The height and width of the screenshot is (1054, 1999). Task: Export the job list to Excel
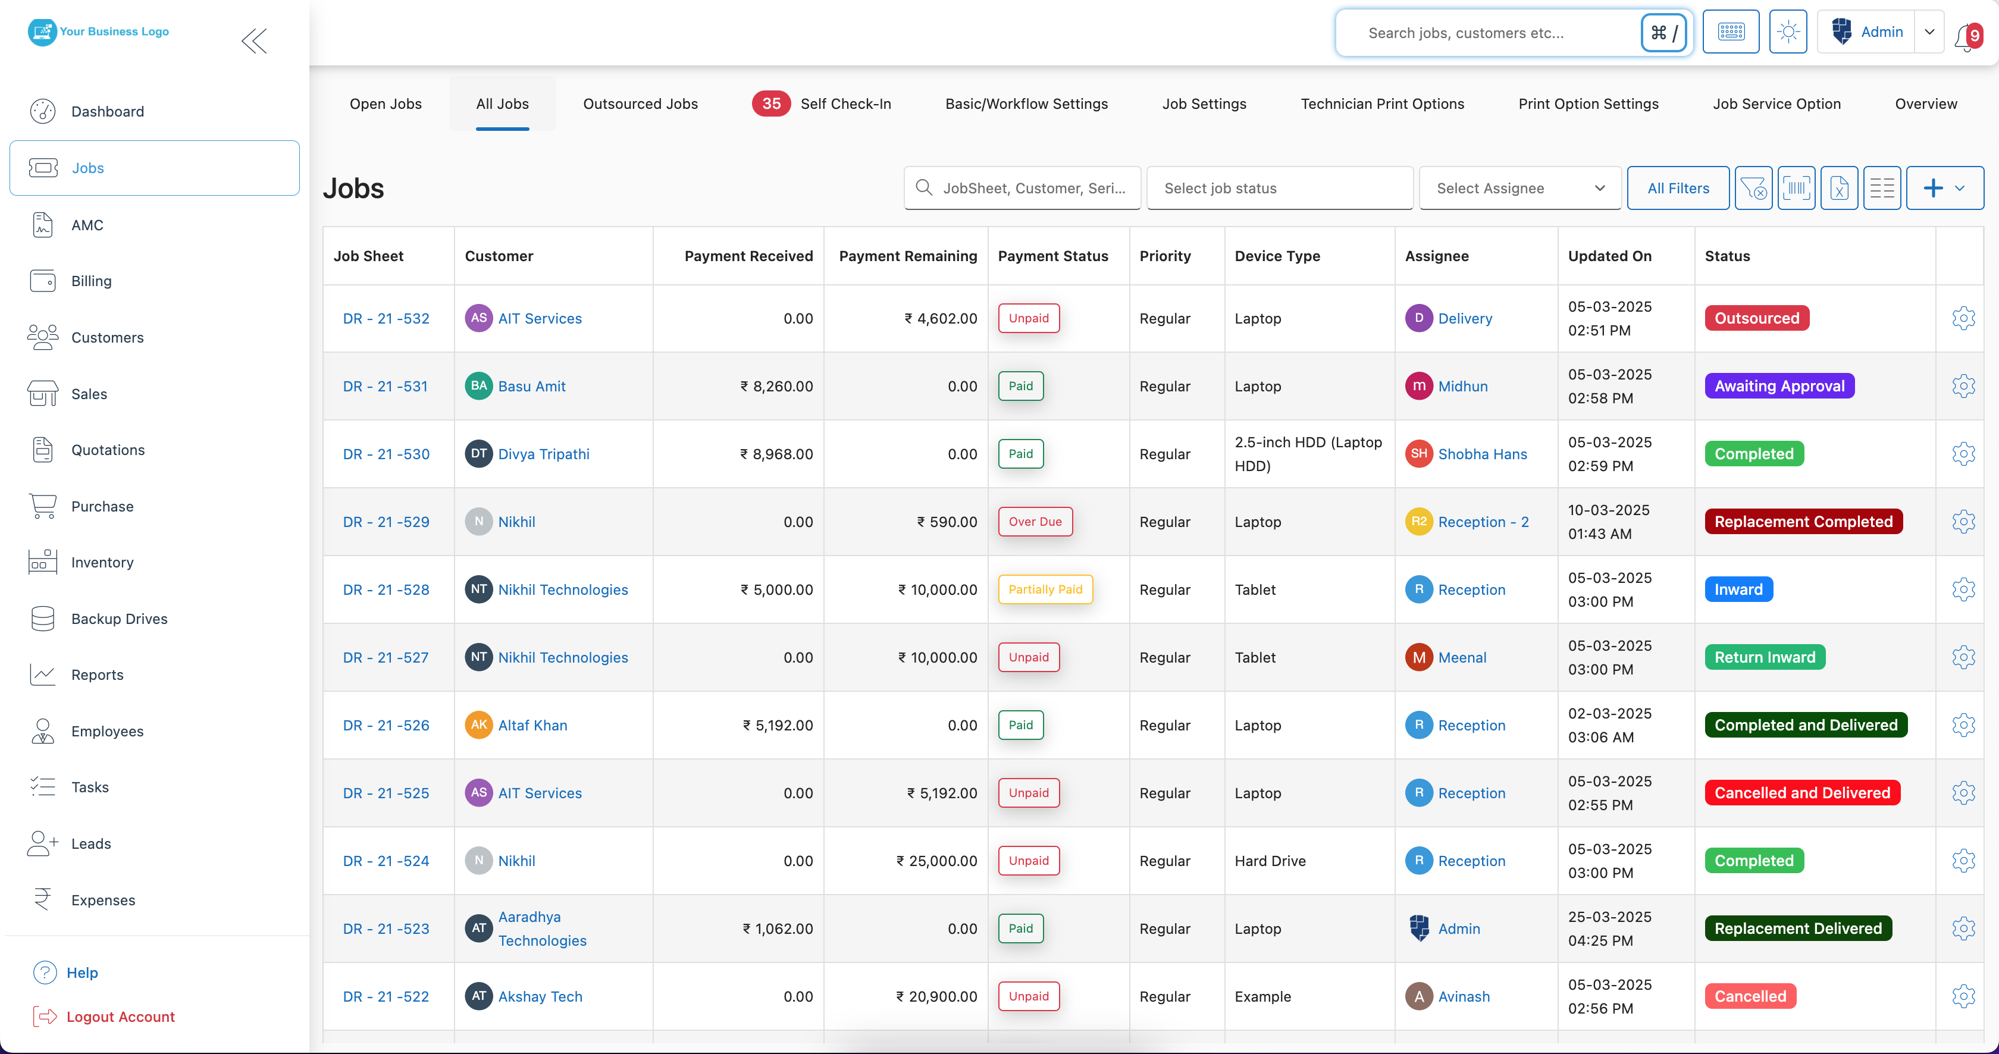(x=1839, y=188)
